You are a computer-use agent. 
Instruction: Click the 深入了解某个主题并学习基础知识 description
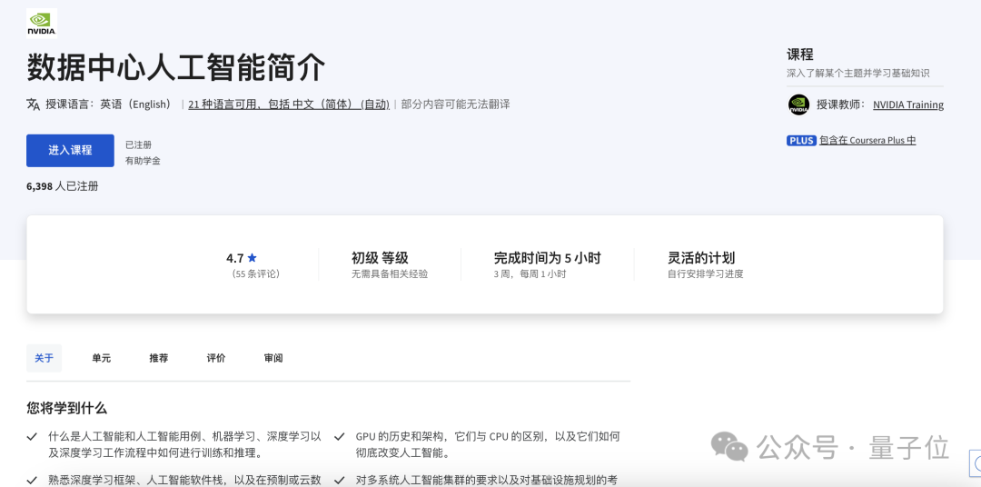click(857, 74)
